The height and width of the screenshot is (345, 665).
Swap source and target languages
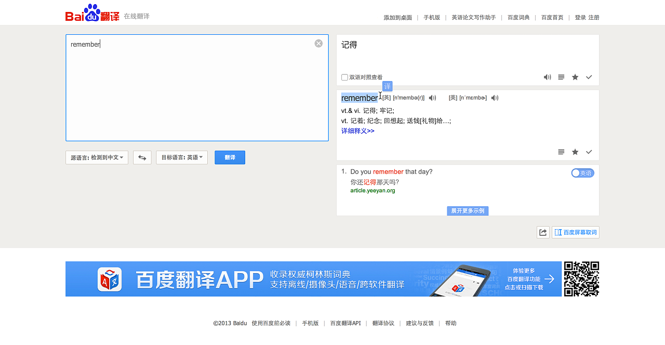pos(142,157)
